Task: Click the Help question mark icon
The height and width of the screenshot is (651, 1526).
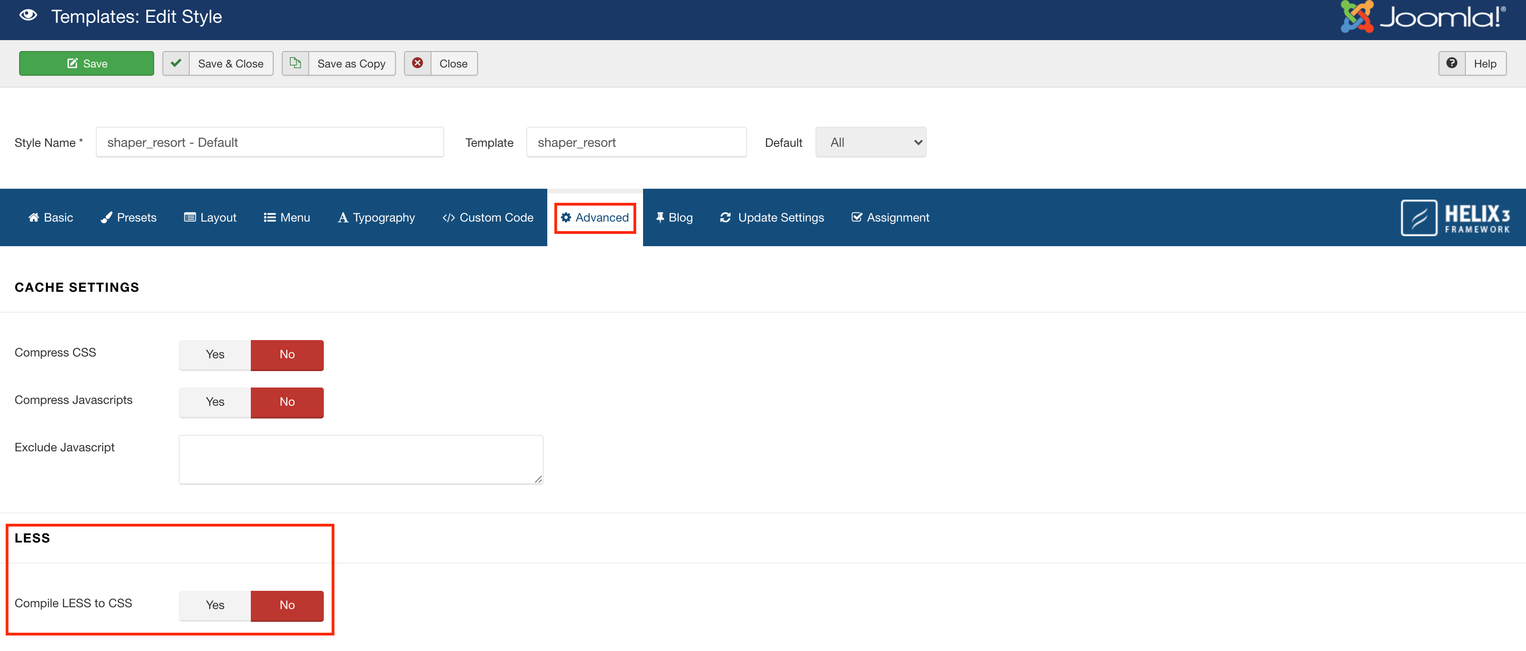Action: (1451, 63)
